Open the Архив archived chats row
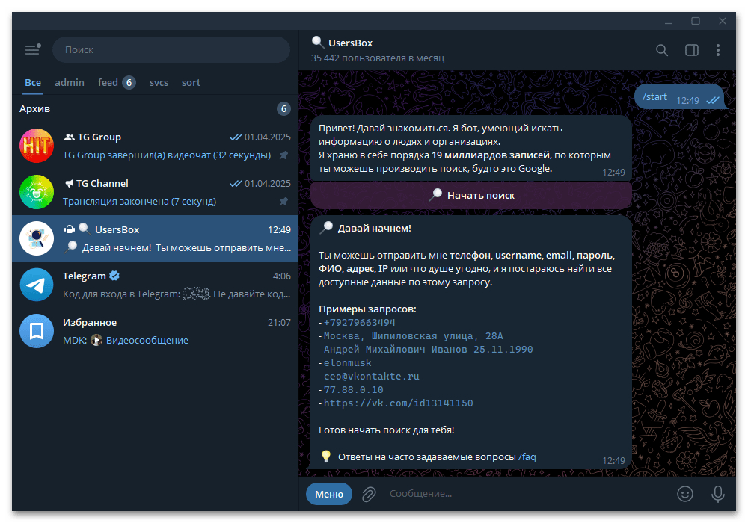Image resolution: width=748 pixels, height=523 pixels. point(155,108)
